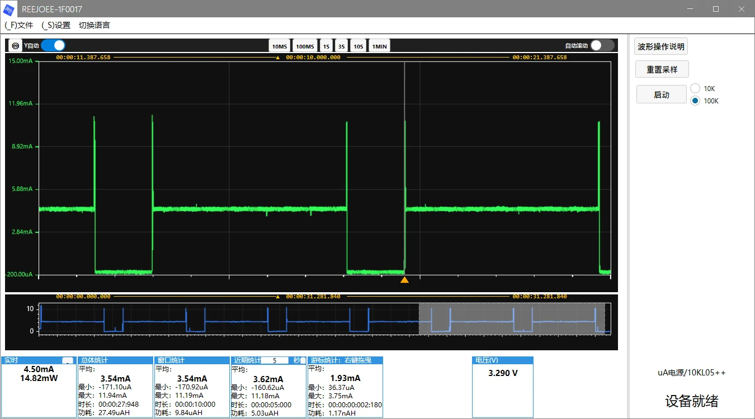Click the 14.82mW real-time power reading
The height and width of the screenshot is (419, 755).
39,378
